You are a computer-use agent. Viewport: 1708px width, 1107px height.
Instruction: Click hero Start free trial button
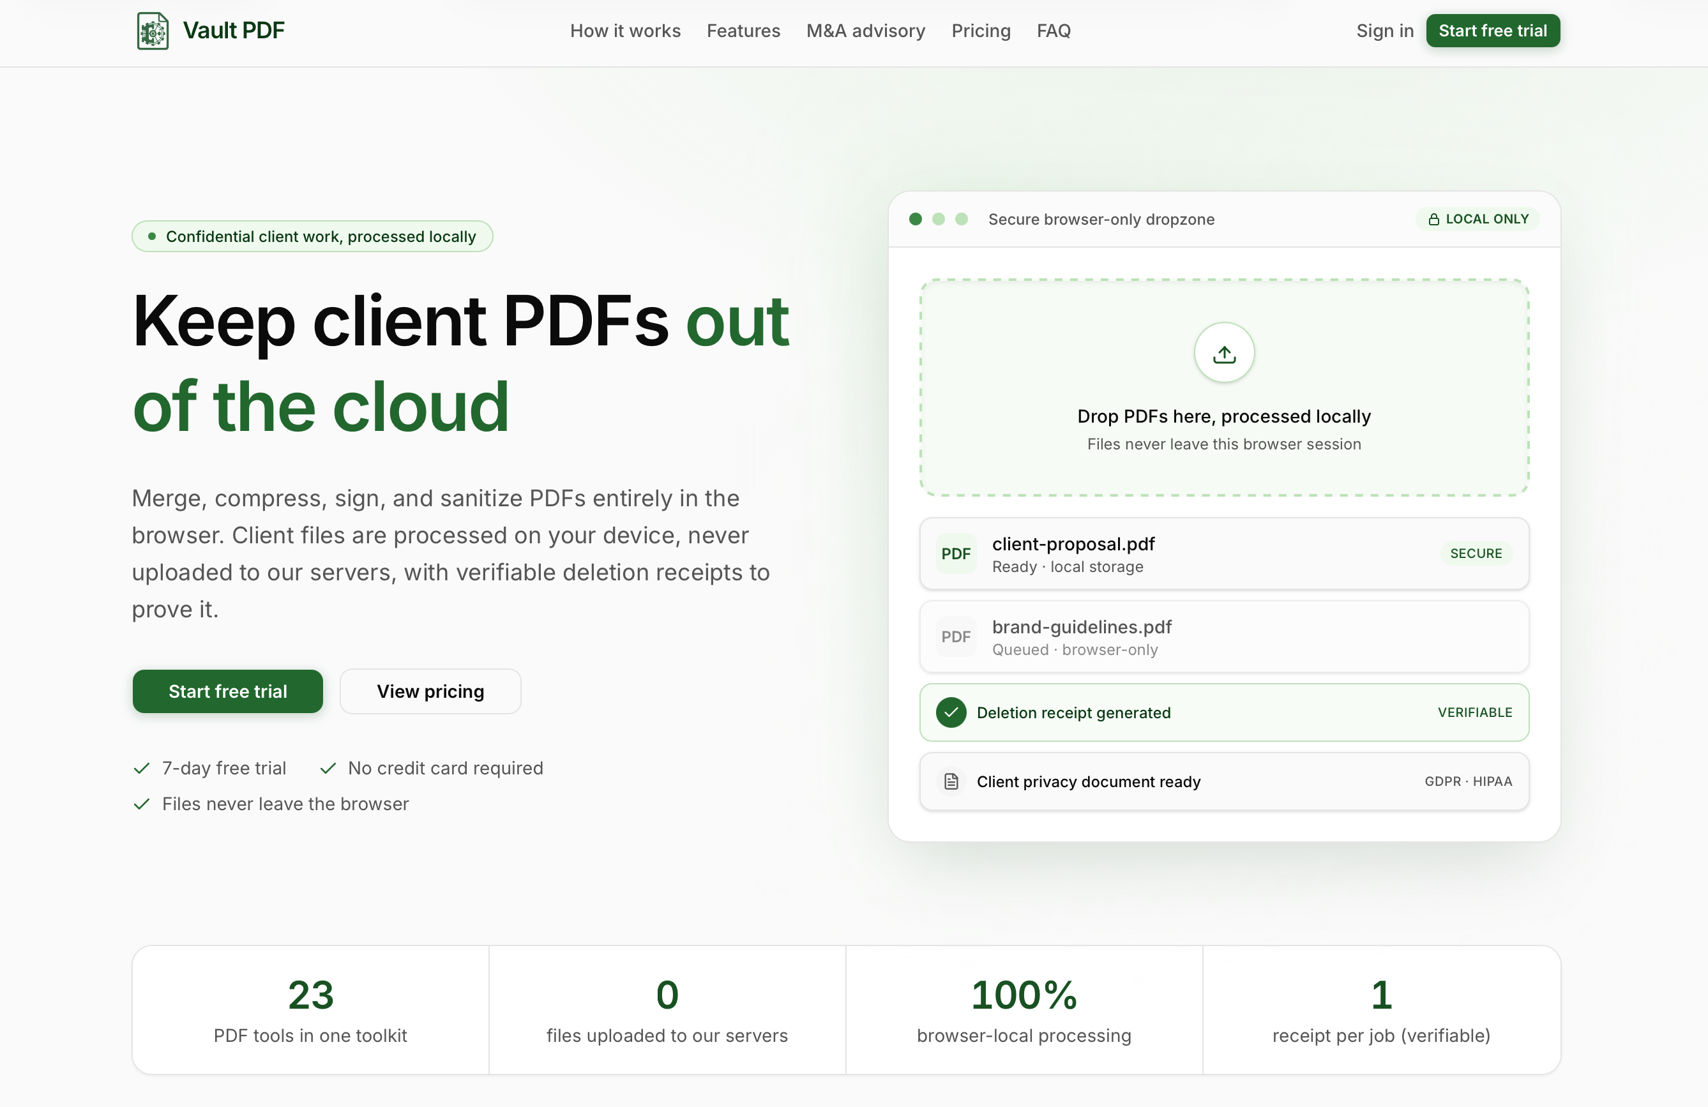(227, 691)
